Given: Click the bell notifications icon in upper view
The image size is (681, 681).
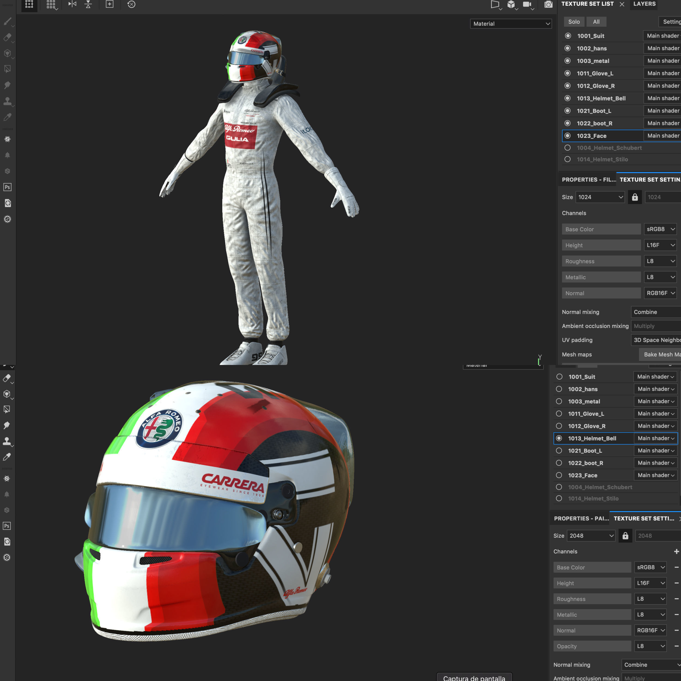Looking at the screenshot, I should 7,155.
